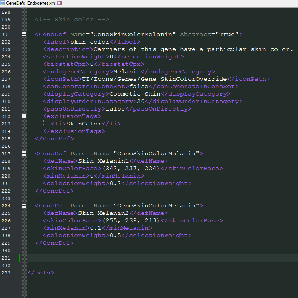The height and width of the screenshot is (298, 298).
Task: Click the selectionWeight value 0.2
Action: pos(115,184)
